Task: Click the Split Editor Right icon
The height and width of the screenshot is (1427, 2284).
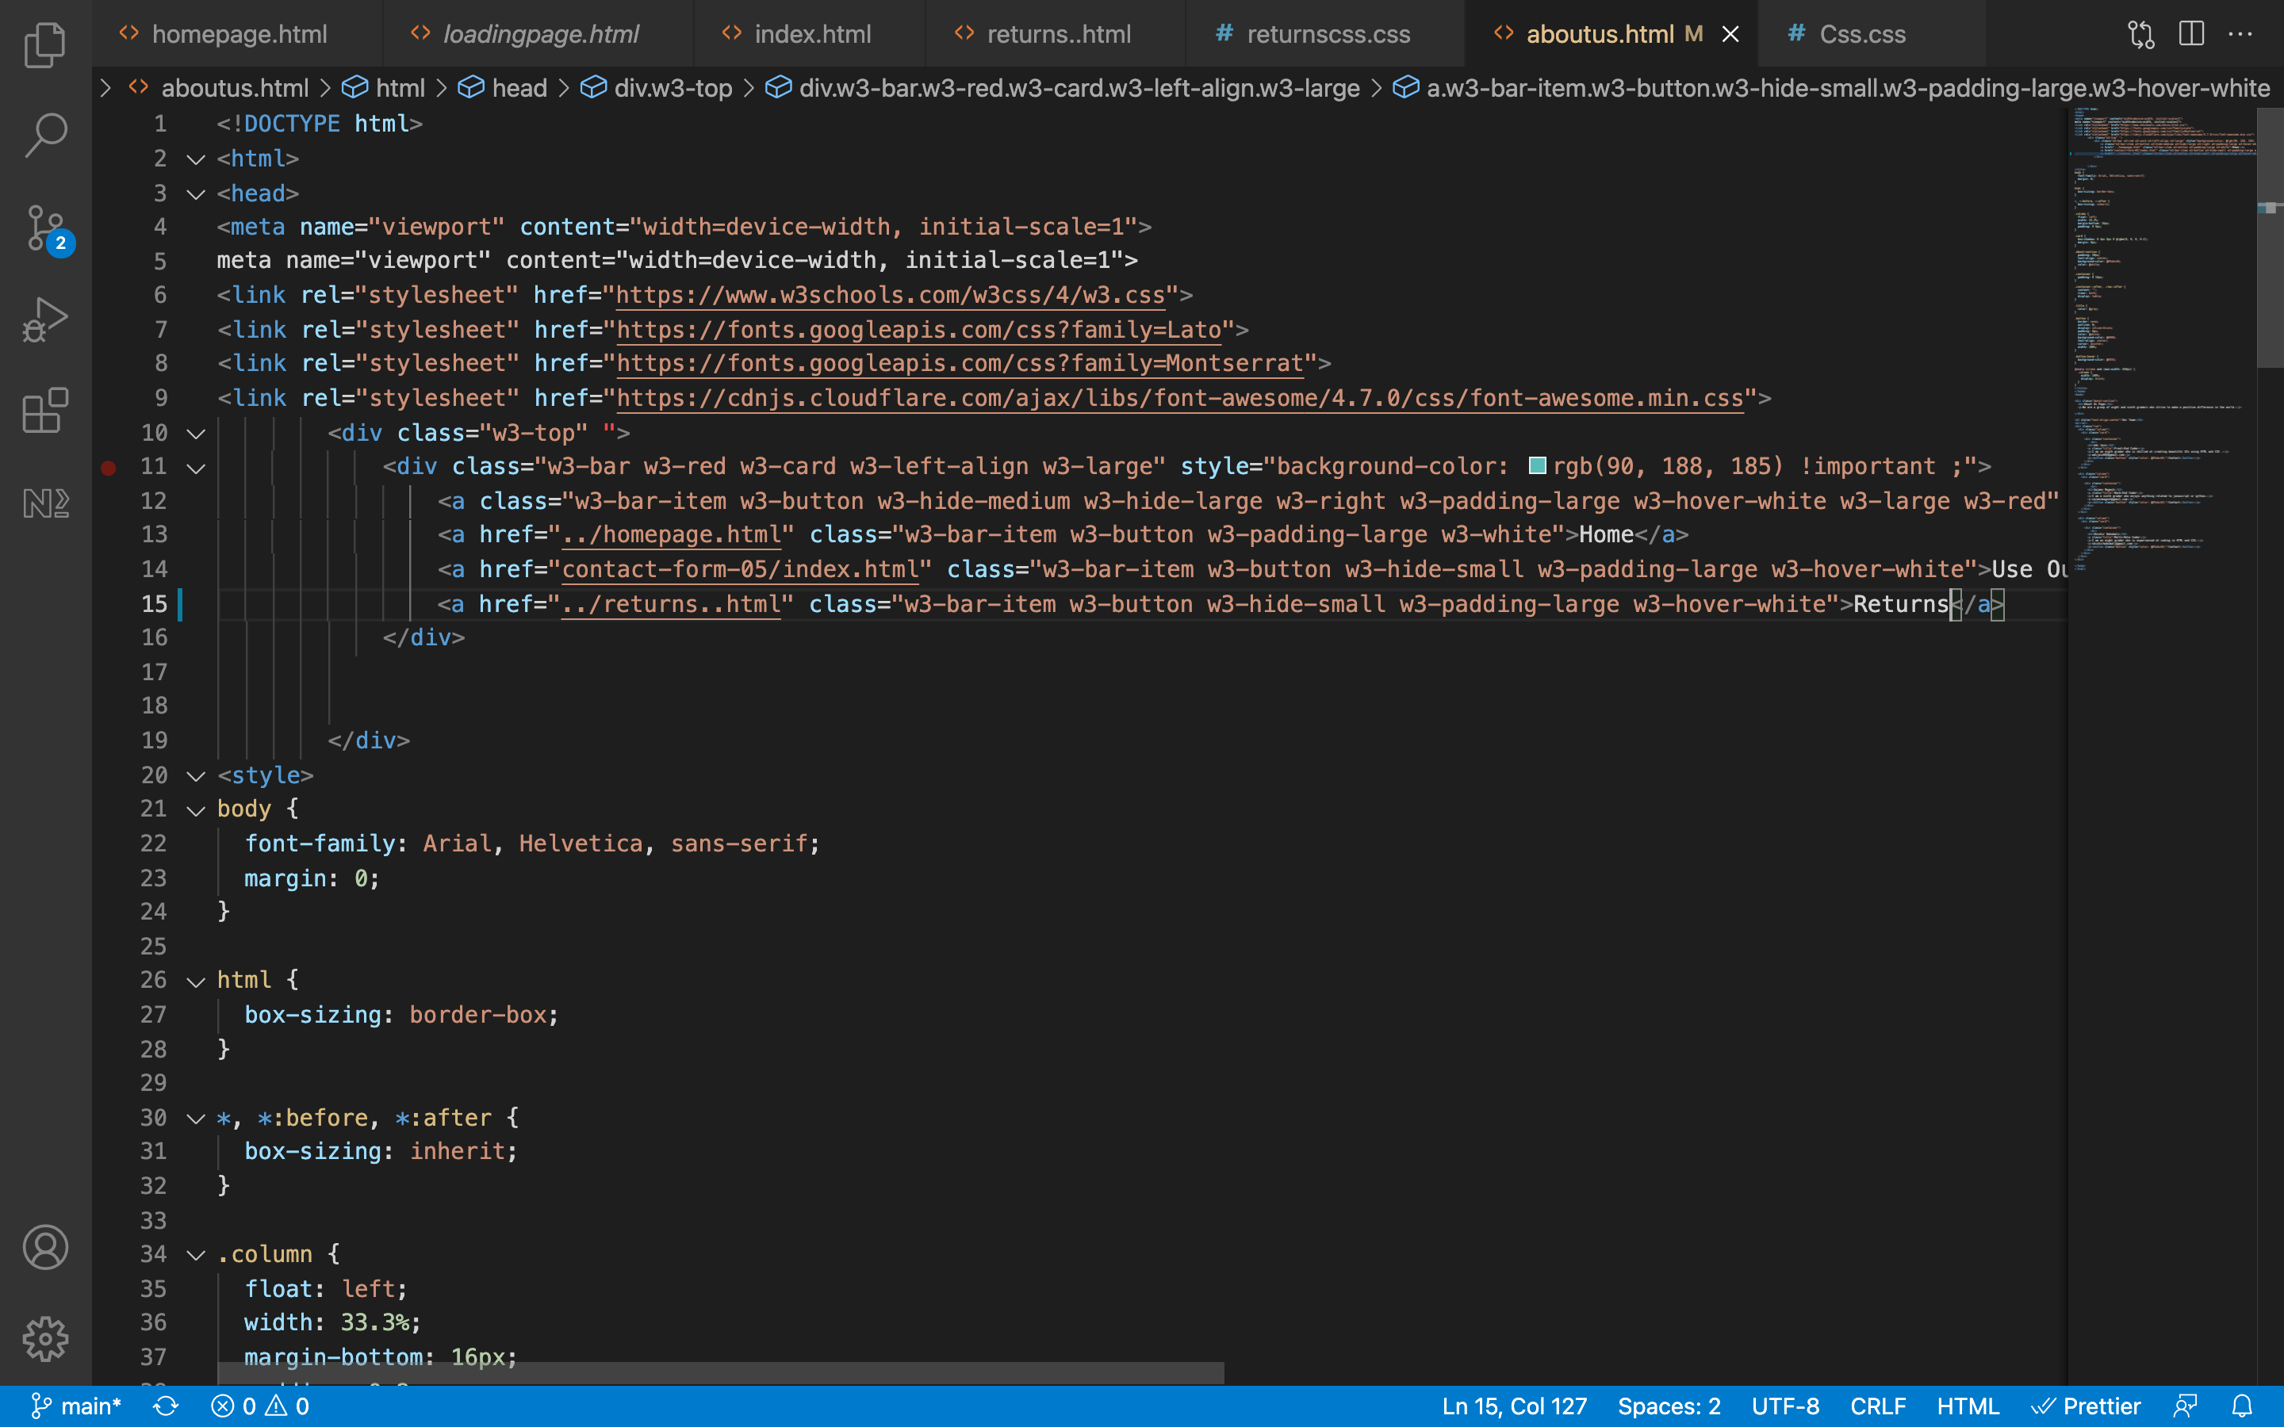Action: 2190,34
